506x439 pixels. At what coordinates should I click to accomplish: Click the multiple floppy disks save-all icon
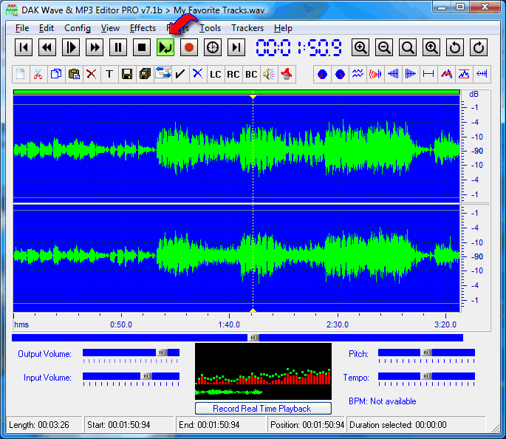click(x=145, y=74)
